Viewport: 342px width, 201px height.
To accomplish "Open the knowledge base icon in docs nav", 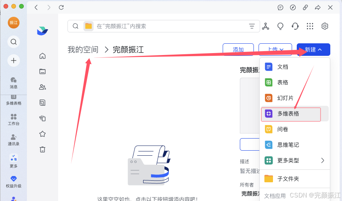I will click(43, 103).
